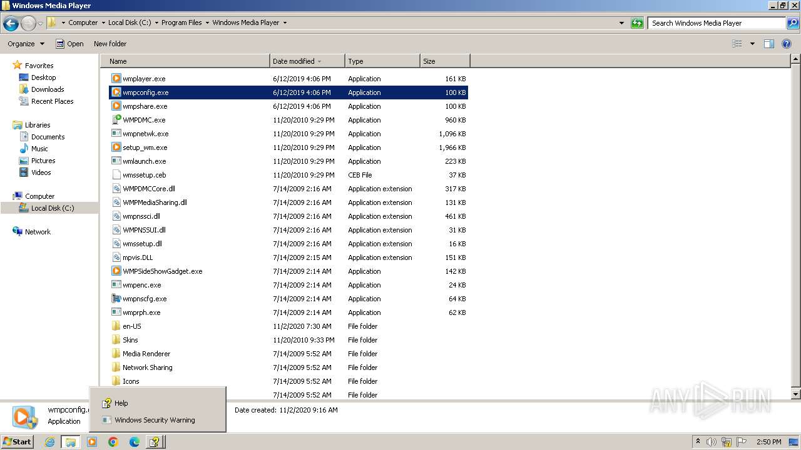801x450 pixels.
Task: Expand the Program Files breadcrumb arrow
Action: 207,22
